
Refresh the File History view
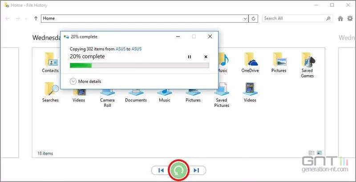click(x=253, y=19)
